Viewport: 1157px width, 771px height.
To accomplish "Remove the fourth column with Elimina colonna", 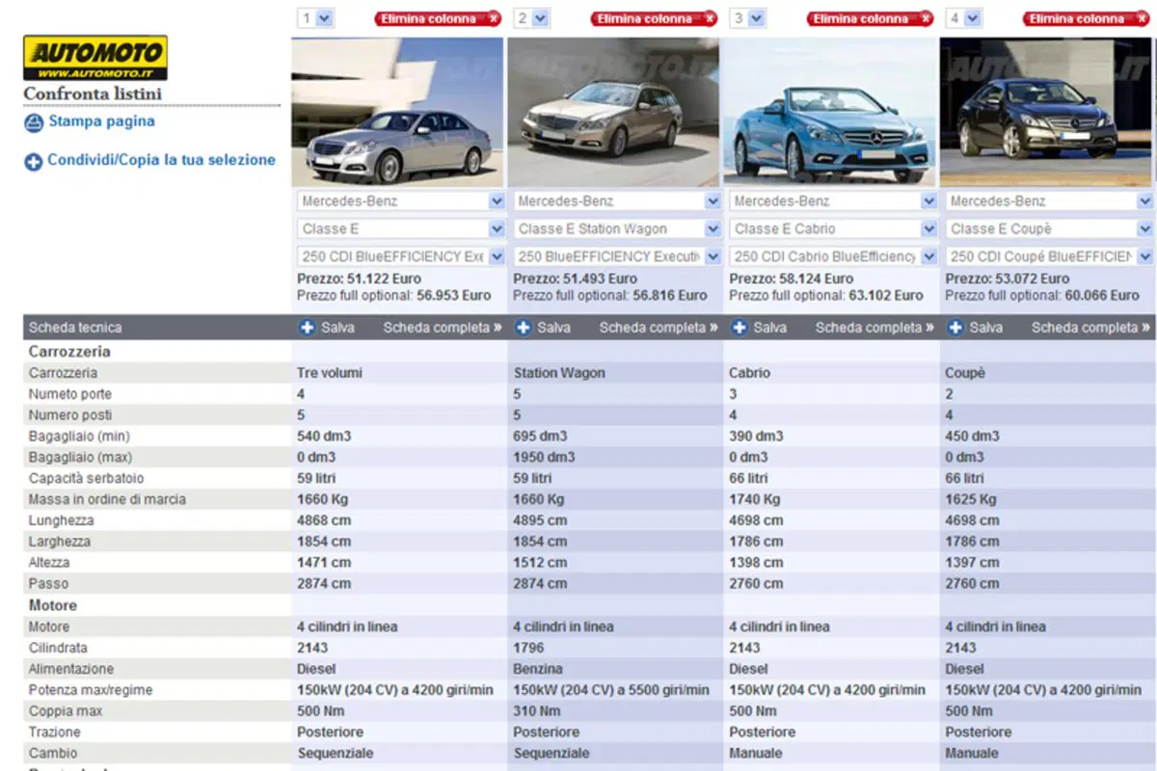I will (1086, 18).
